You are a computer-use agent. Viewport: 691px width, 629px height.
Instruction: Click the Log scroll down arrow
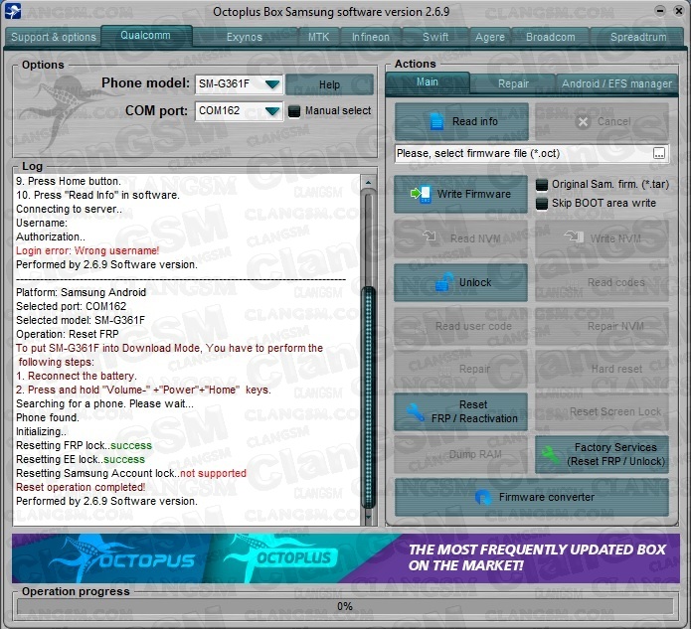[368, 517]
